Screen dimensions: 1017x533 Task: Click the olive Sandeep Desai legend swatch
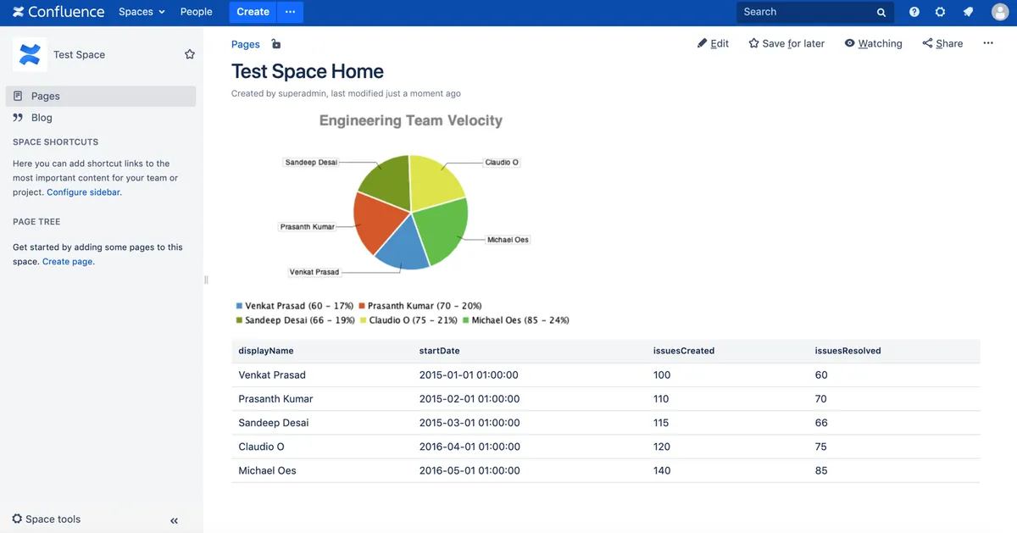(x=240, y=320)
